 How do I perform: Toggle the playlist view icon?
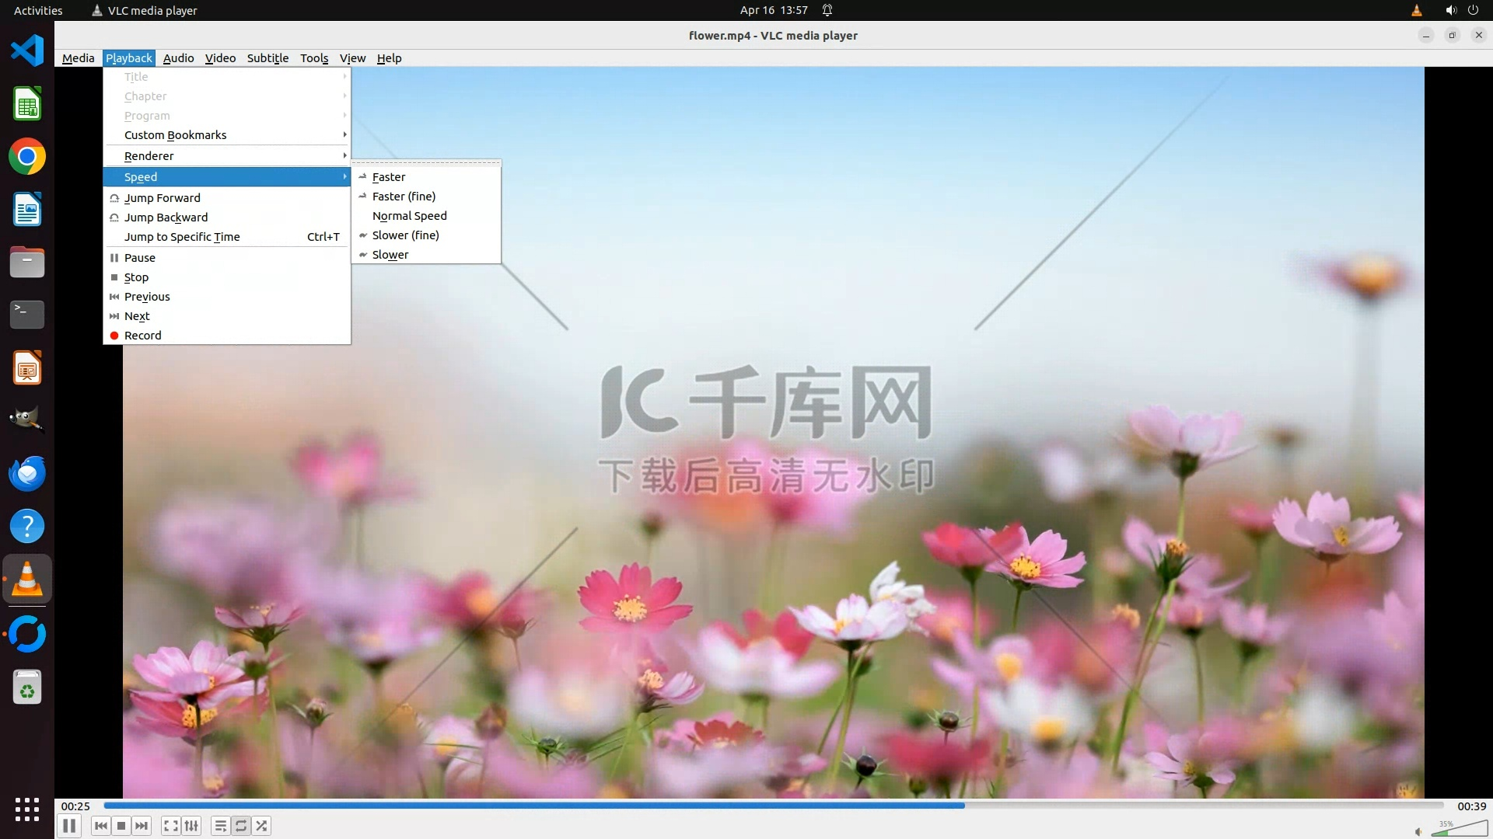click(221, 826)
